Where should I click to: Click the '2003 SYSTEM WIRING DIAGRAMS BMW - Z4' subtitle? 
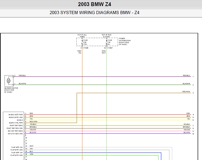pyautogui.click(x=95, y=12)
